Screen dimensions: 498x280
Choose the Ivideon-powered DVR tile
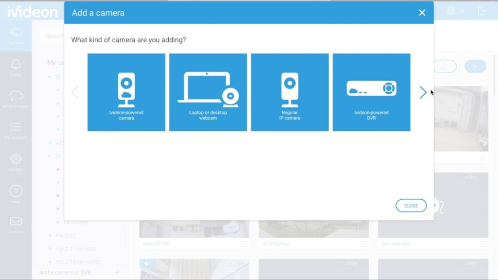pyautogui.click(x=371, y=92)
